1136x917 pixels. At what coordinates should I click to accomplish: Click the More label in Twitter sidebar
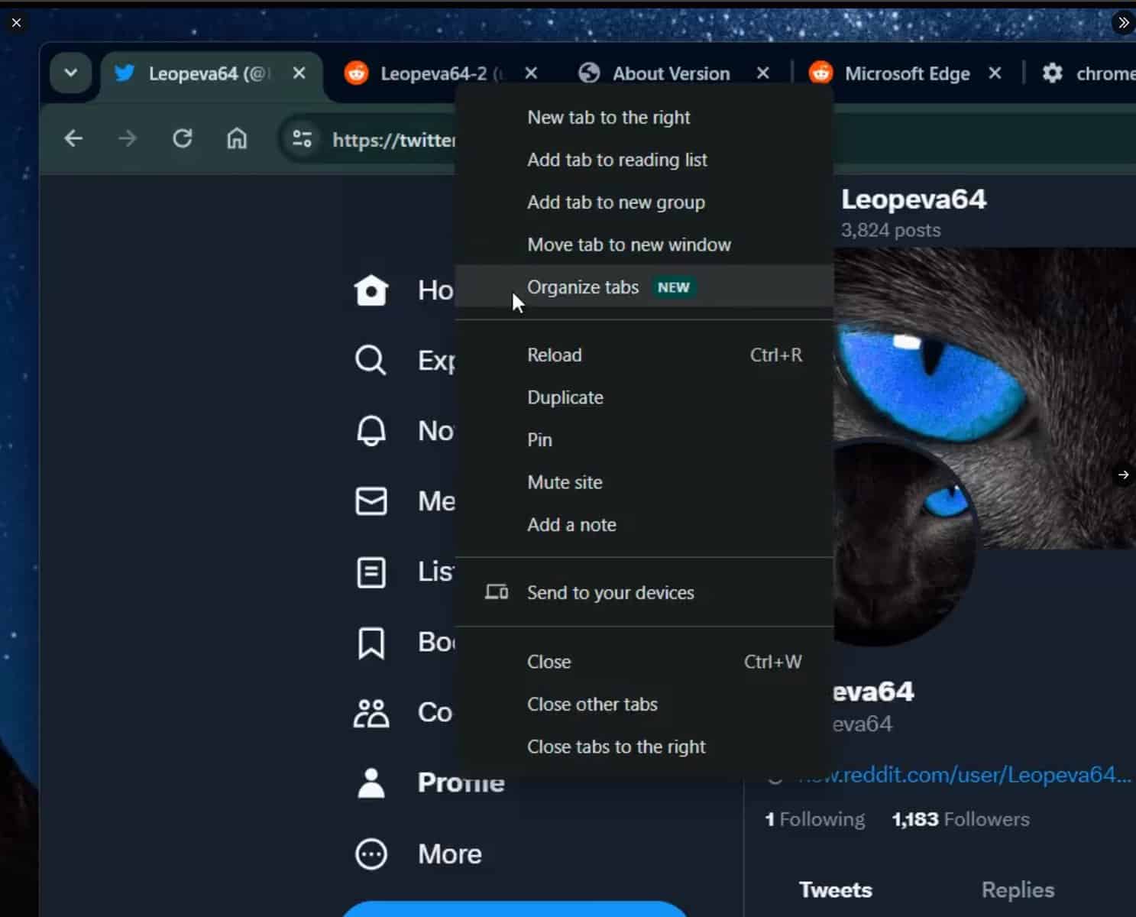[449, 854]
